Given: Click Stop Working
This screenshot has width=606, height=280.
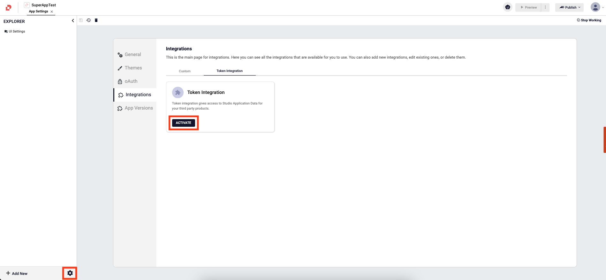Looking at the screenshot, I should 589,20.
